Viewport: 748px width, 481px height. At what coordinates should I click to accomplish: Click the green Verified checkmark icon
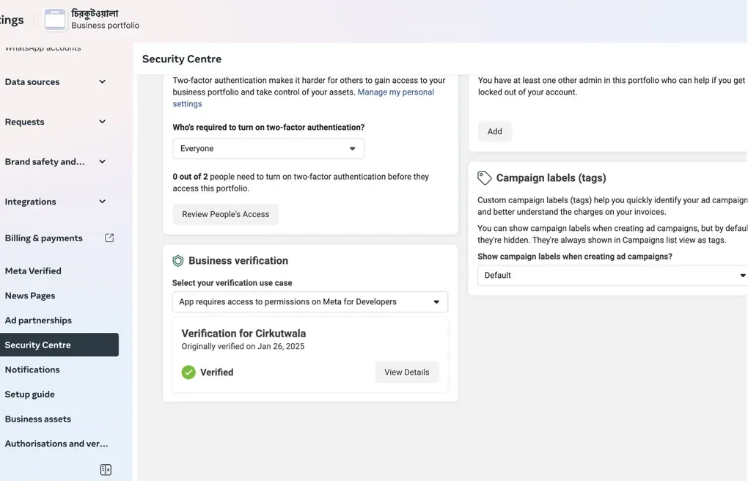coord(188,372)
